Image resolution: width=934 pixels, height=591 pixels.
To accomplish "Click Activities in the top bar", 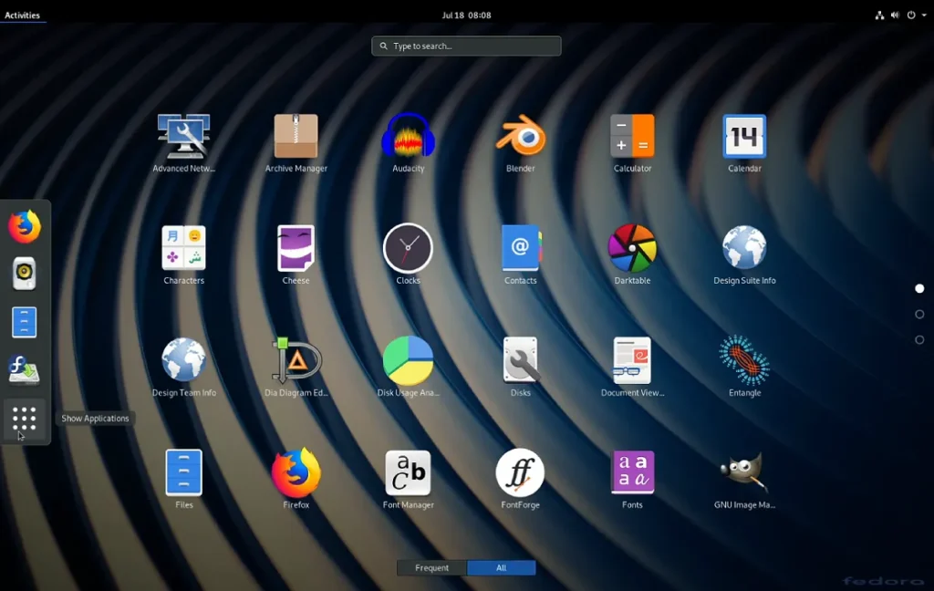I will 23,15.
